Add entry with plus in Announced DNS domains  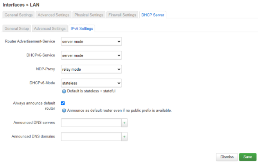(x=124, y=137)
